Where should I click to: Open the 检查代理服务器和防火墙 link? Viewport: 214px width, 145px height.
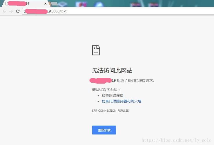coord(122,101)
